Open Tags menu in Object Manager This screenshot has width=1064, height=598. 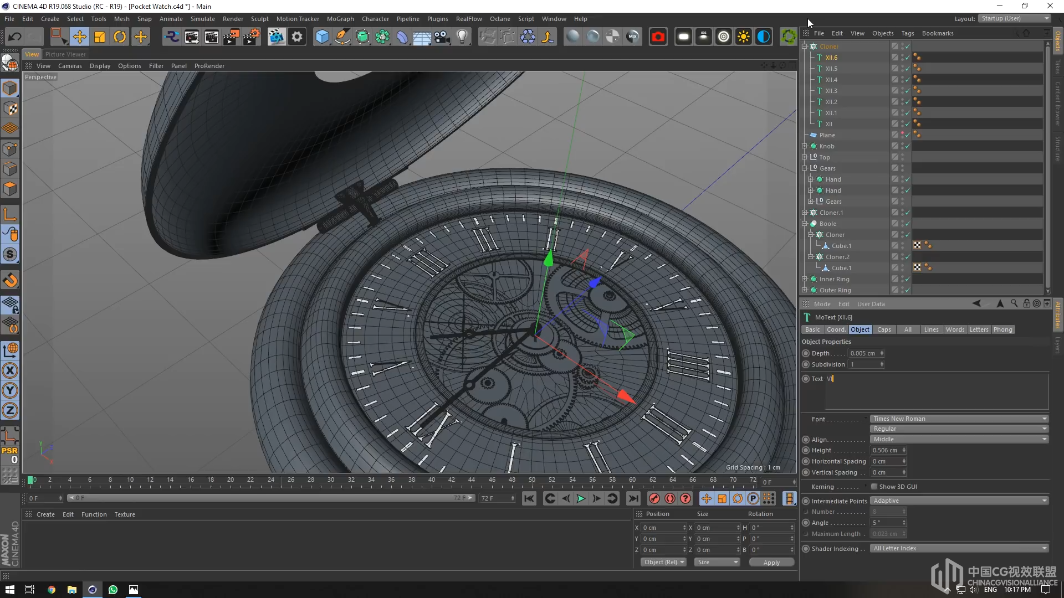907,33
